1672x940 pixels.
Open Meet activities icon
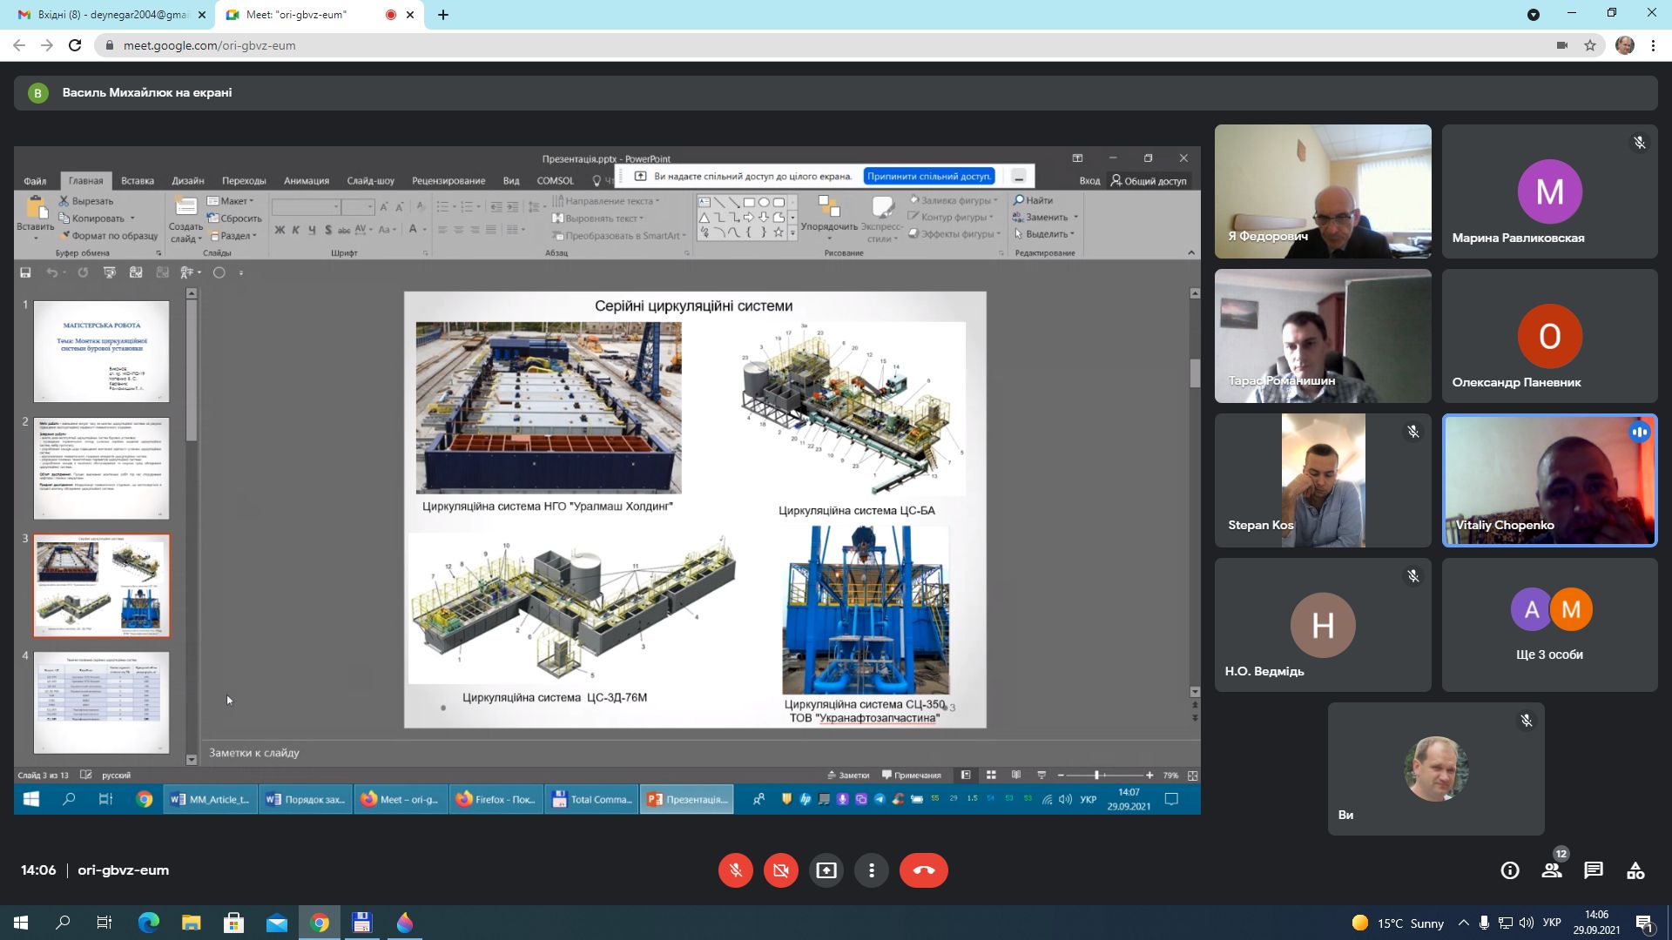coord(1635,870)
